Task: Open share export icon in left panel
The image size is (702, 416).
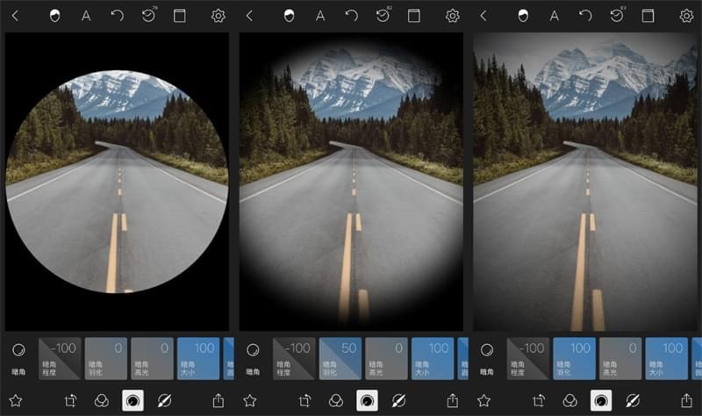Action: click(x=218, y=400)
